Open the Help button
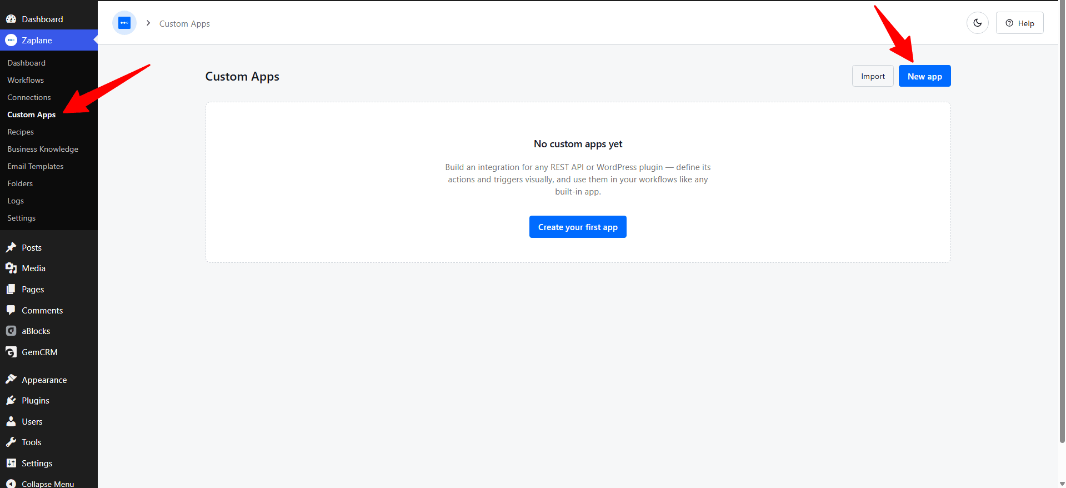 (1019, 23)
